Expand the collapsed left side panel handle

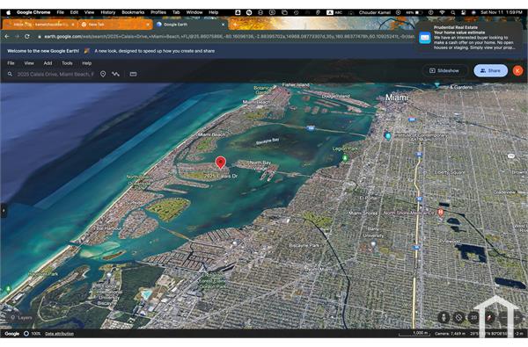click(4, 211)
